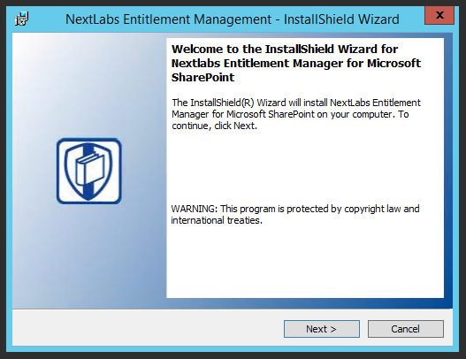Click the 'continue, click Next.' text line

pos(214,126)
